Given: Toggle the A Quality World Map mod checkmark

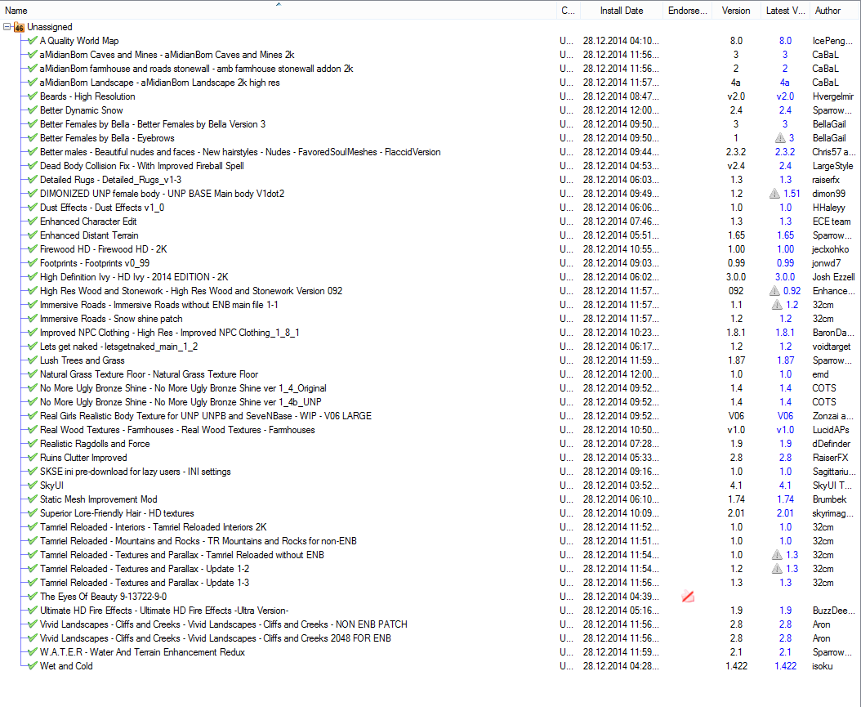Looking at the screenshot, I should tap(33, 41).
